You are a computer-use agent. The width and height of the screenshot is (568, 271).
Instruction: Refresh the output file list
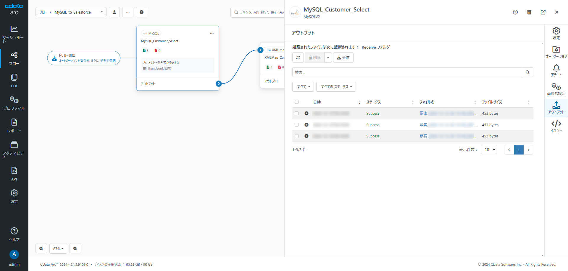tap(298, 58)
